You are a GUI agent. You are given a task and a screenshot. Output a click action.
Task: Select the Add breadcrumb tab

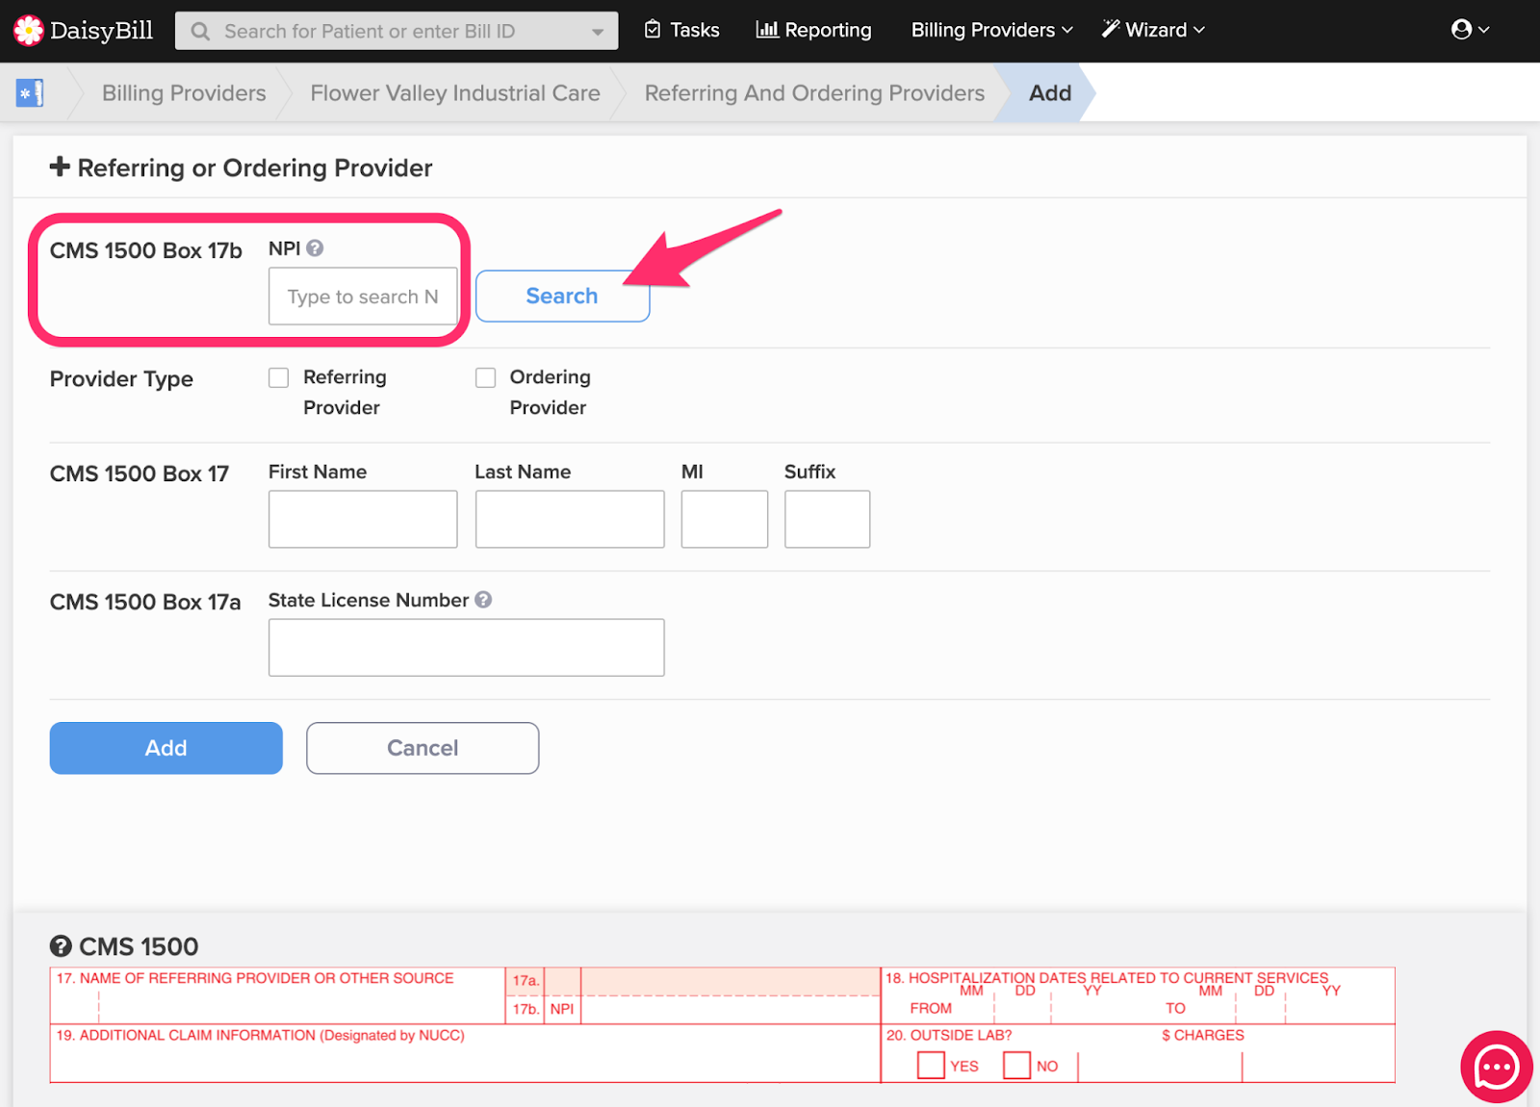tap(1050, 93)
